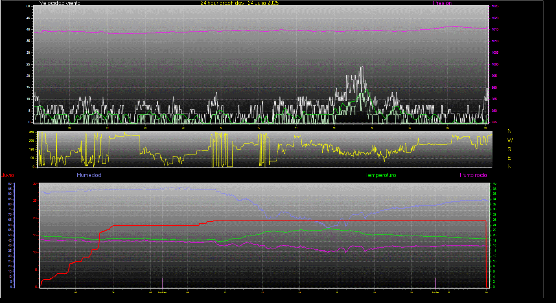The width and height of the screenshot is (556, 303).
Task: Click the 'E' compass letter
Action: point(510,158)
